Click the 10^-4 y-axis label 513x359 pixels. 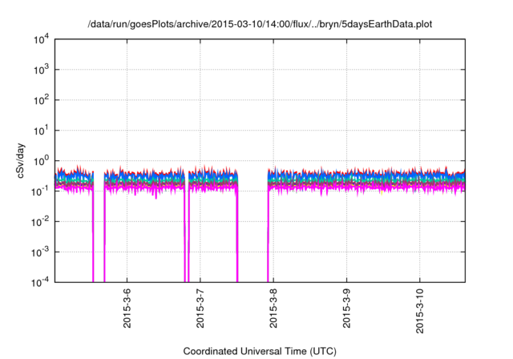(40, 282)
